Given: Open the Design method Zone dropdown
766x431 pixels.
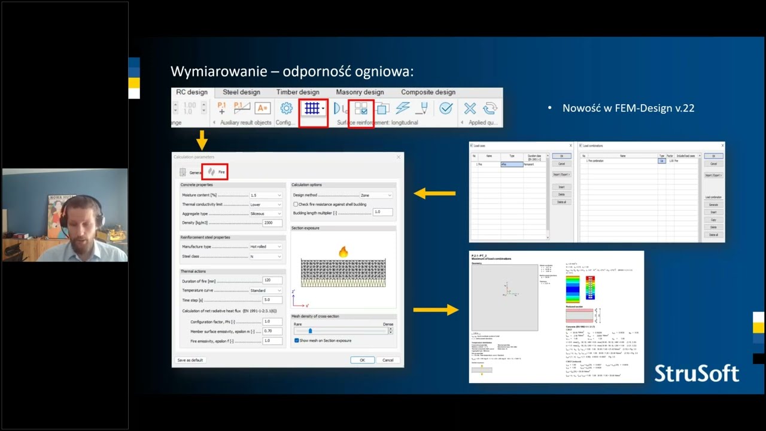Looking at the screenshot, I should [x=376, y=195].
